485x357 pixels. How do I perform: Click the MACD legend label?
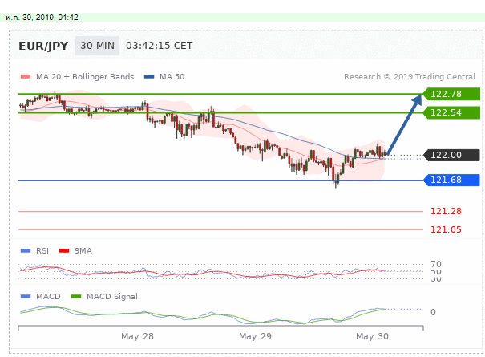[x=48, y=296]
